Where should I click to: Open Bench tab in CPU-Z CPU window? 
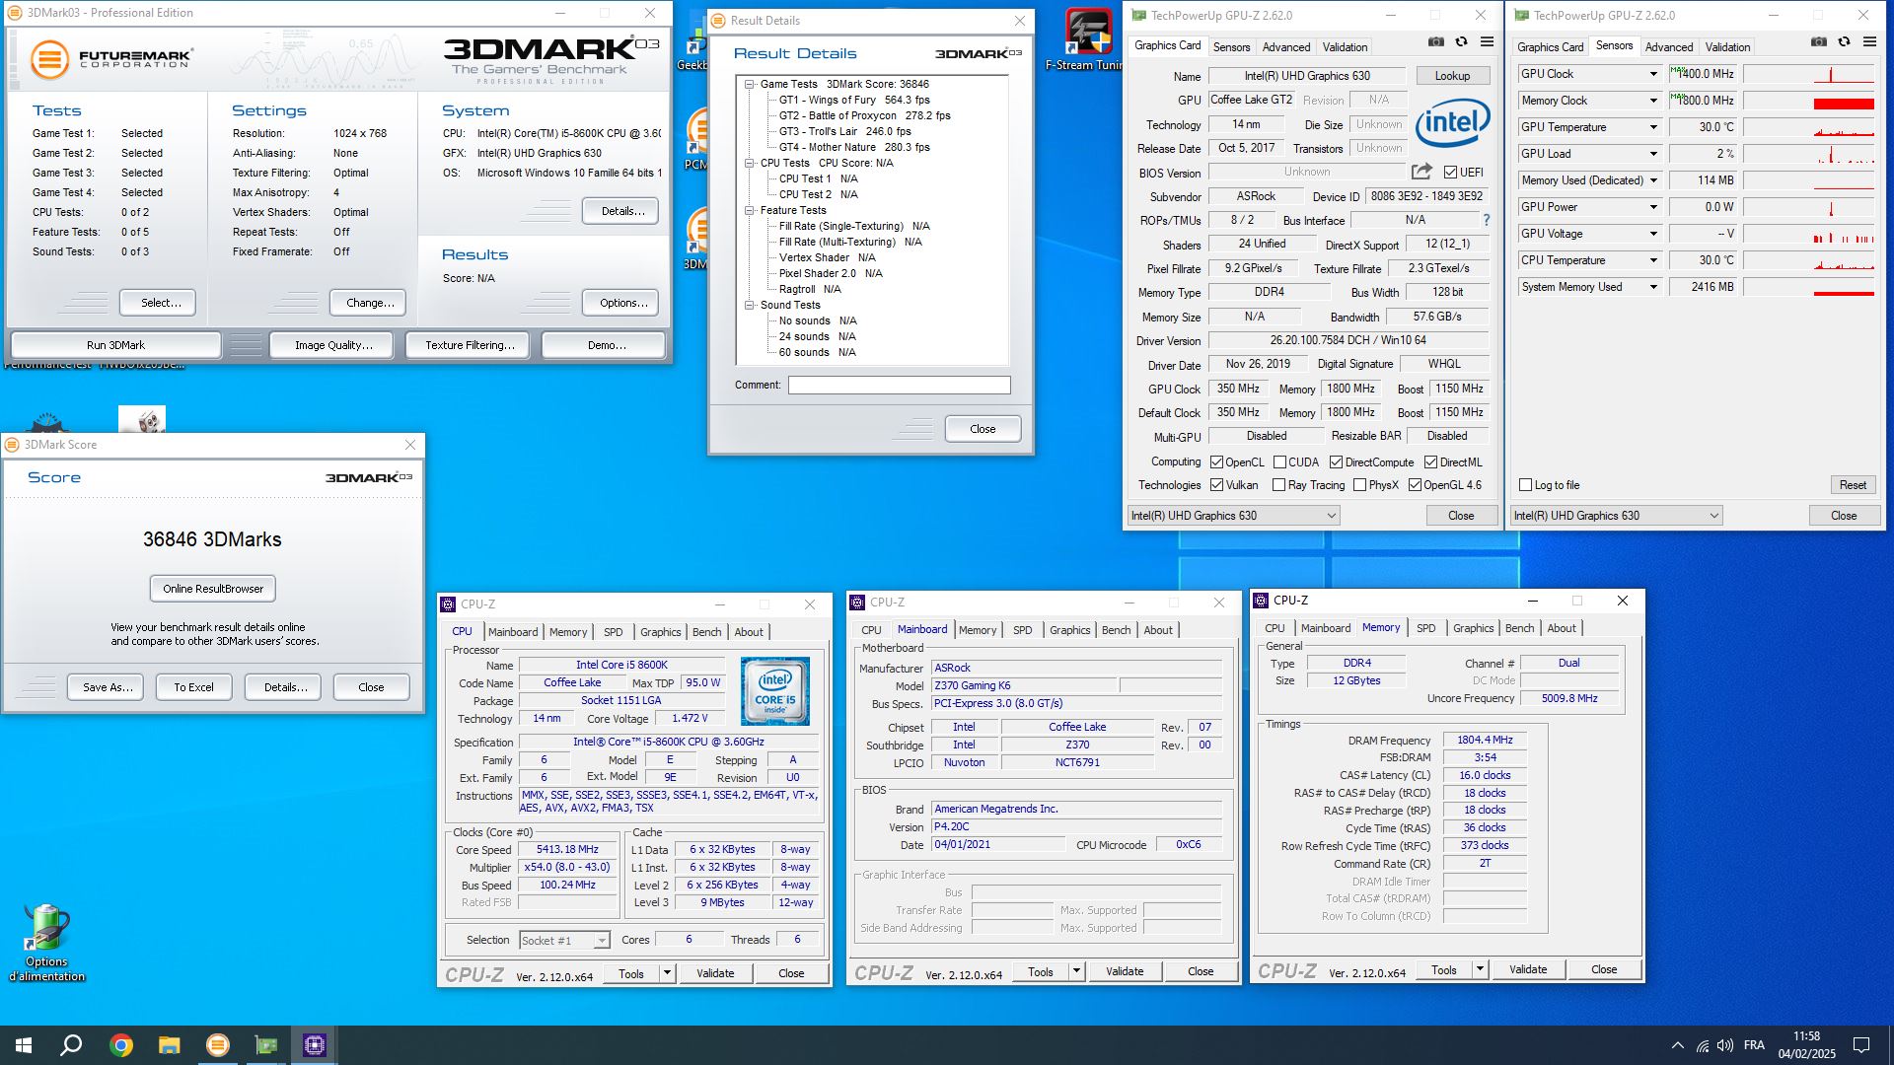tap(706, 632)
